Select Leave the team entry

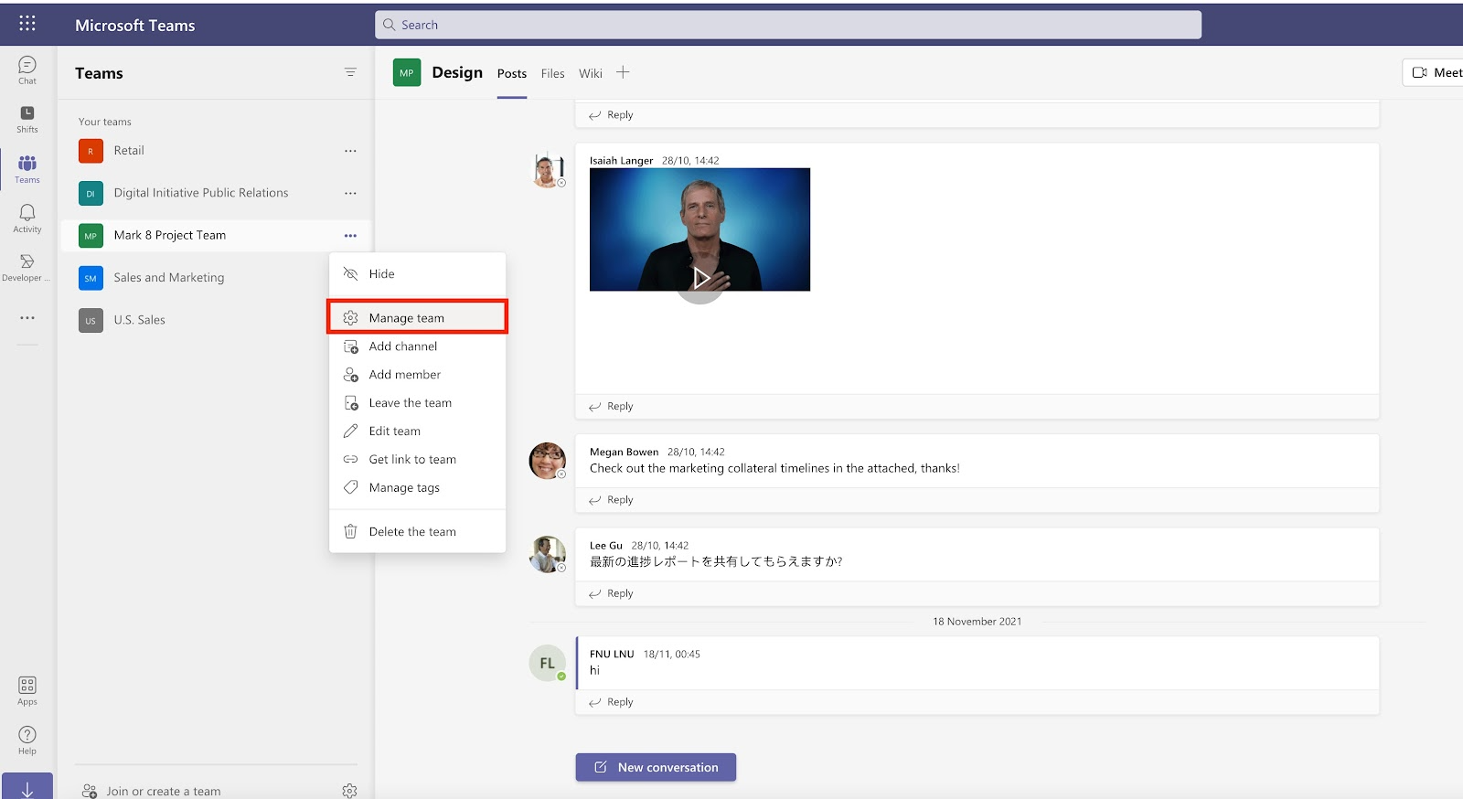click(x=417, y=403)
